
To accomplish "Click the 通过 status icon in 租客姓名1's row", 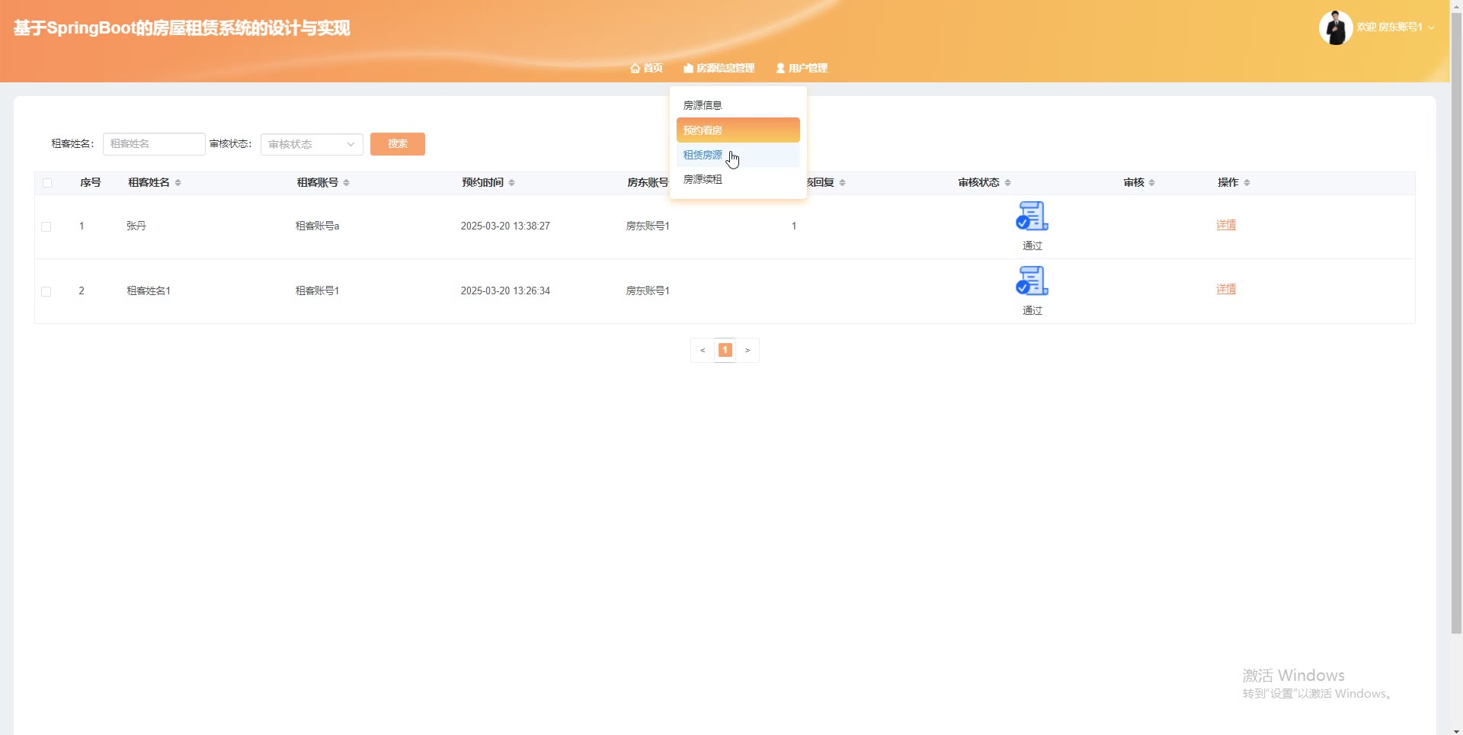I will coord(1032,281).
